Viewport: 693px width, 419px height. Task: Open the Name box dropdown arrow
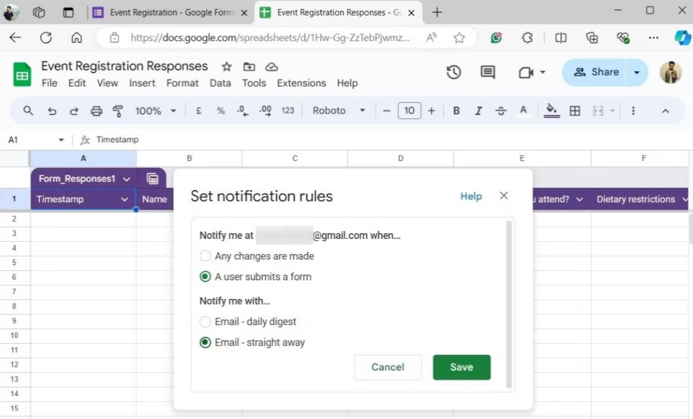click(x=61, y=140)
